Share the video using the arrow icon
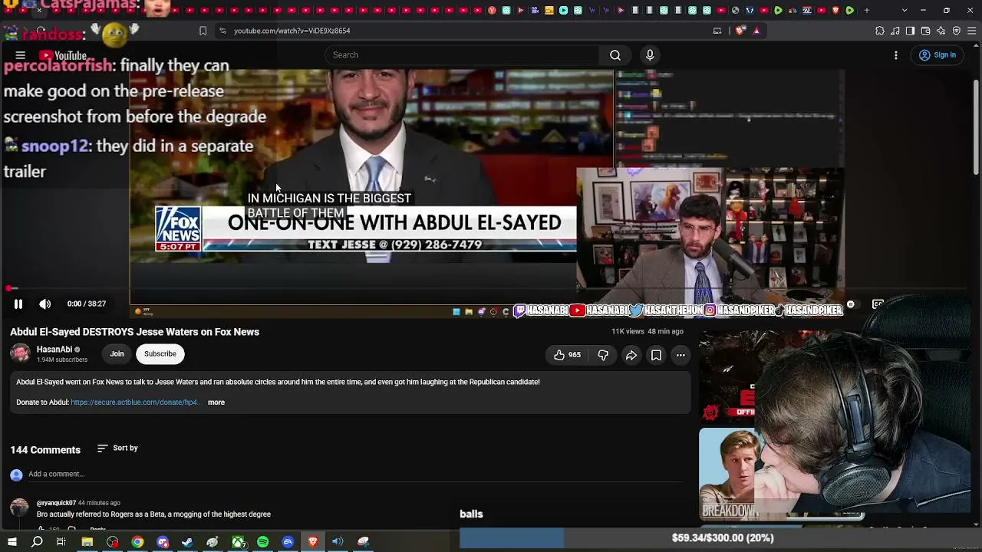The width and height of the screenshot is (982, 552). click(631, 355)
